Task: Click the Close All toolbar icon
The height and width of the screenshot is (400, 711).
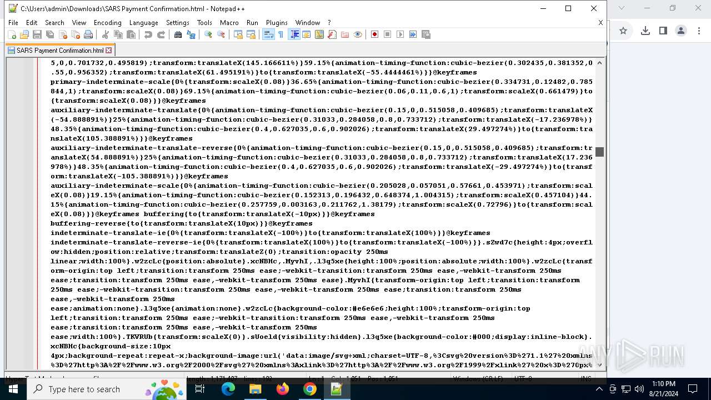Action: tap(76, 34)
